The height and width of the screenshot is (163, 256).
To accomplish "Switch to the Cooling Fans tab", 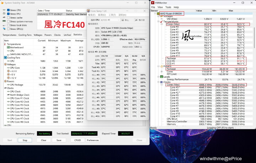I will pos(25,35).
